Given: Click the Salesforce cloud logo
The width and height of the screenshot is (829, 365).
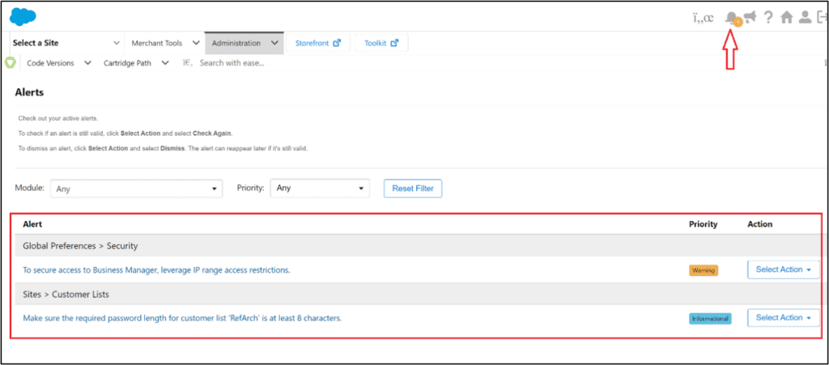Looking at the screenshot, I should point(23,15).
